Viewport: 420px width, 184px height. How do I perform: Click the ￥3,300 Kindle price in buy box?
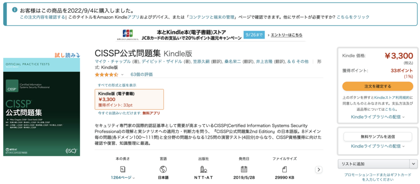click(399, 56)
